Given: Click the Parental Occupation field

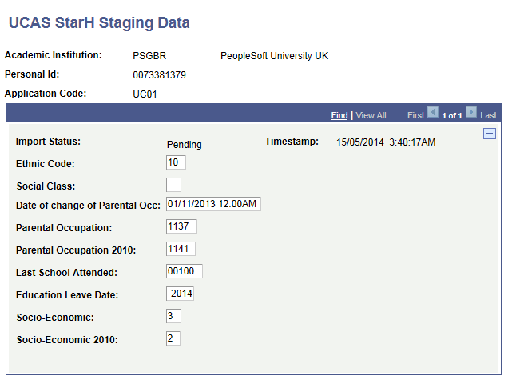Looking at the screenshot, I should [x=181, y=226].
